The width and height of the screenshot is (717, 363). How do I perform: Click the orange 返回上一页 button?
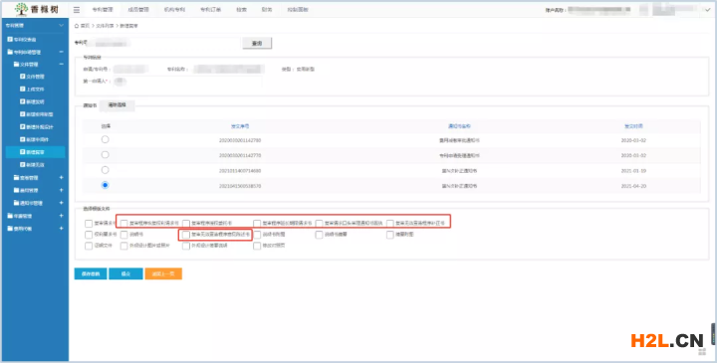[x=163, y=273]
